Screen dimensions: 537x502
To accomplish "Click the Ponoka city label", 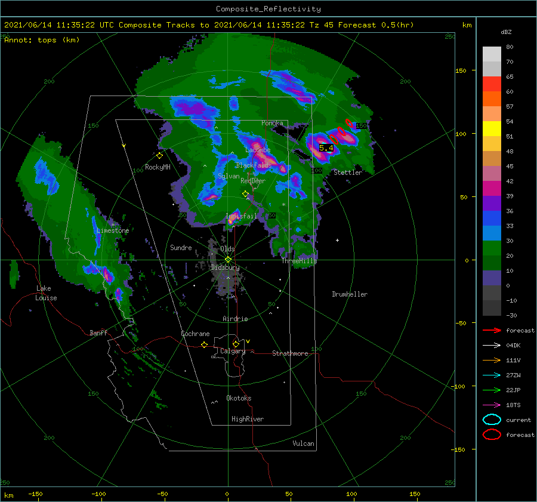I will pos(272,123).
